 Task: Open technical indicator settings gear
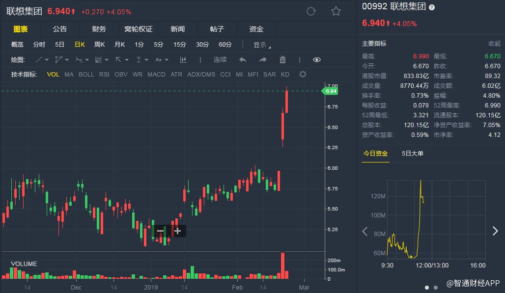(x=303, y=74)
